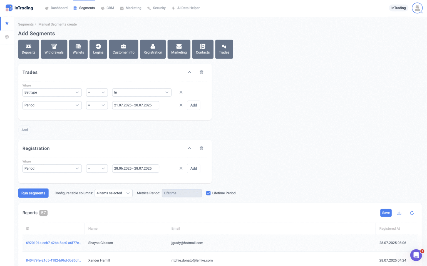
Task: Click Add in the Trades block
Action: [x=193, y=105]
